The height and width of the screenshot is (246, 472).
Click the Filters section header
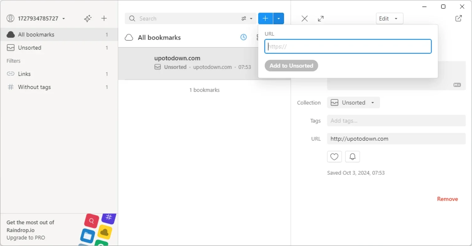tap(14, 61)
